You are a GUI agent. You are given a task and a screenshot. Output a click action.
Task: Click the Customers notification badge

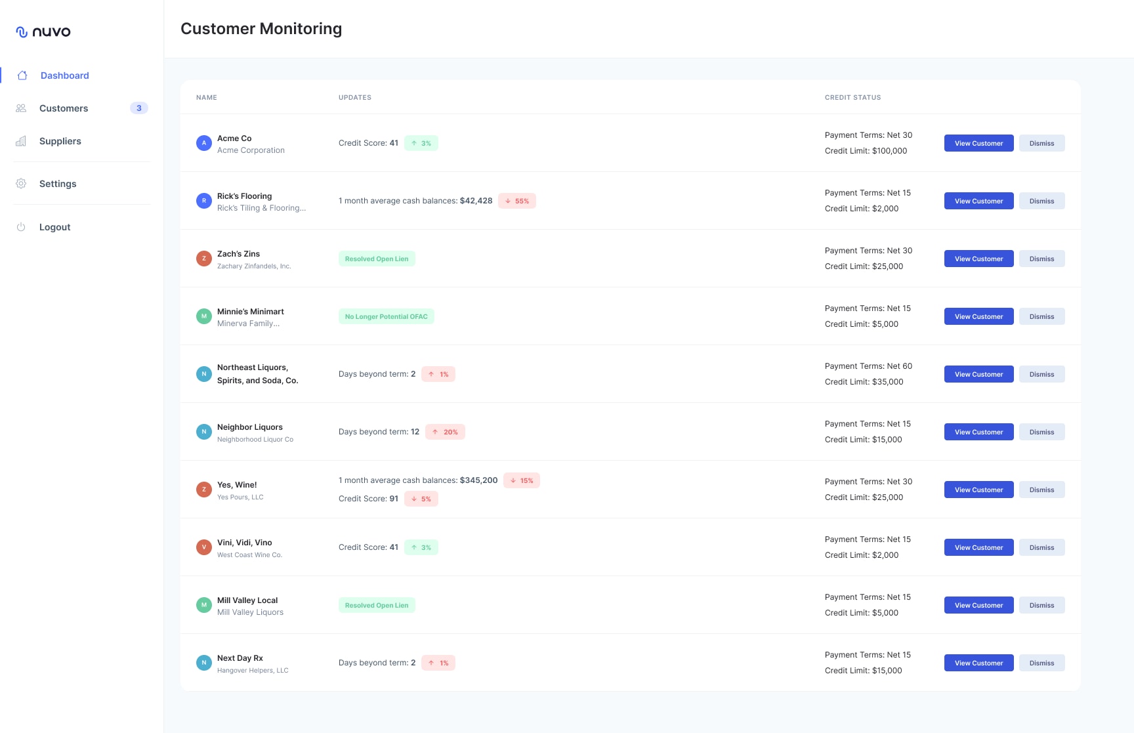pyautogui.click(x=139, y=108)
